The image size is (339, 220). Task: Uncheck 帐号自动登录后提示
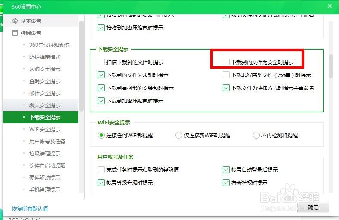coord(226,170)
